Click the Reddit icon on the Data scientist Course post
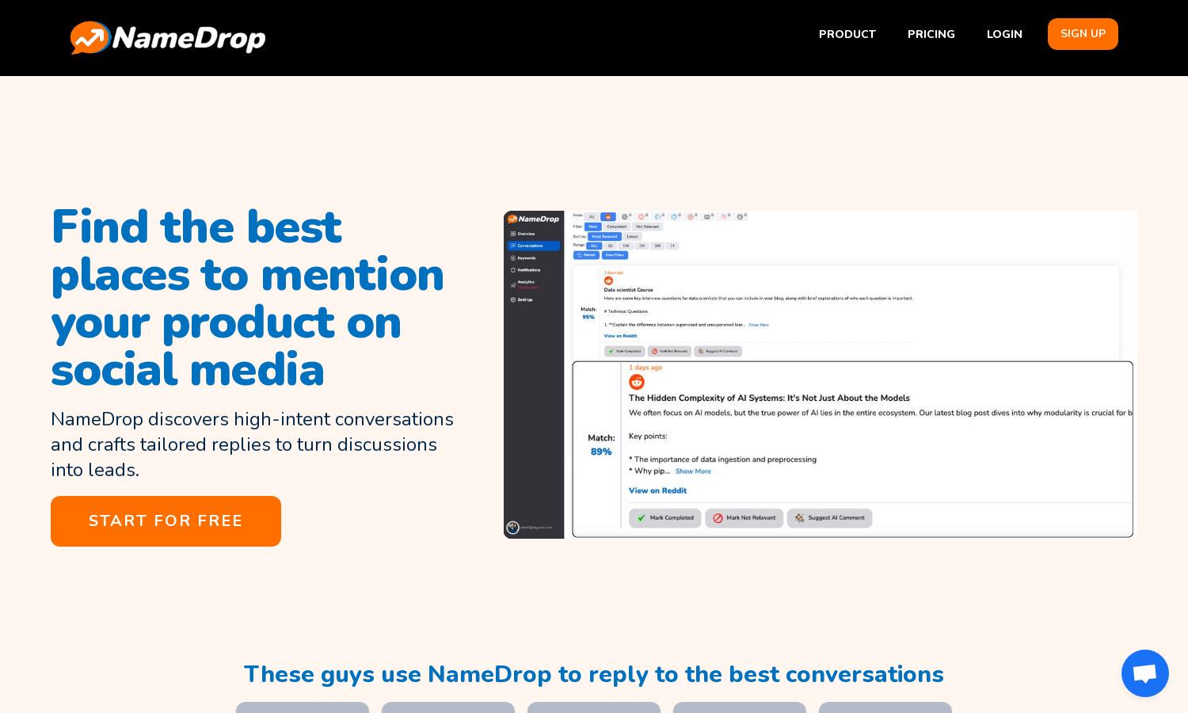The image size is (1188, 713). 608,280
